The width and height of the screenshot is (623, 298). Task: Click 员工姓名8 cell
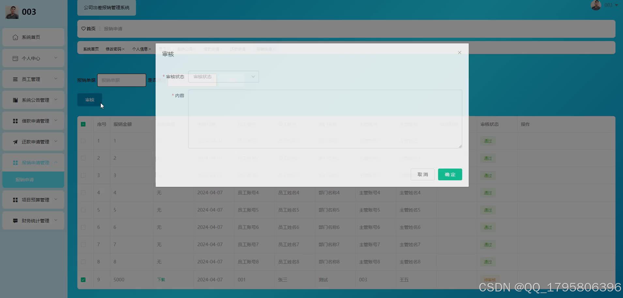coord(289,262)
